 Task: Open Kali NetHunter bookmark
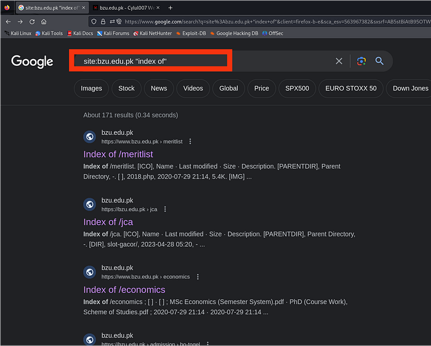(153, 33)
